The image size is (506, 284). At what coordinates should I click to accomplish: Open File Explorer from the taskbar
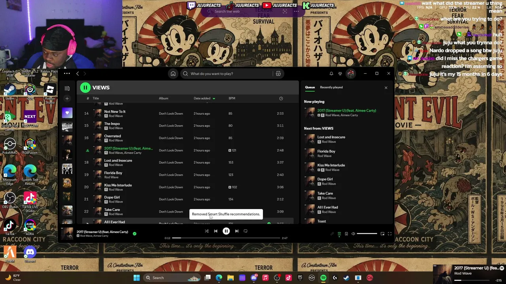tap(230, 278)
